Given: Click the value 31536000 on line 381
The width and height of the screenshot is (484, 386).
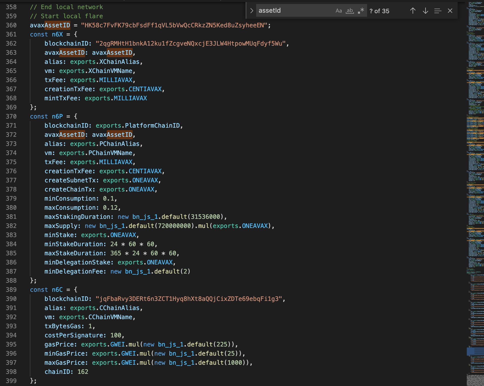Looking at the screenshot, I should click(205, 217).
